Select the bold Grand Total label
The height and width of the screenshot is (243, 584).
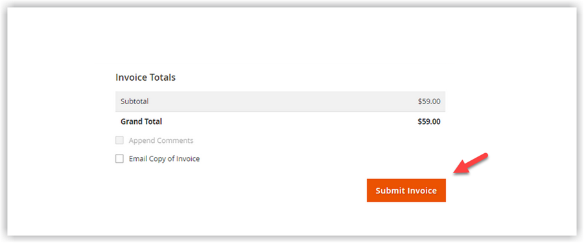coord(141,121)
